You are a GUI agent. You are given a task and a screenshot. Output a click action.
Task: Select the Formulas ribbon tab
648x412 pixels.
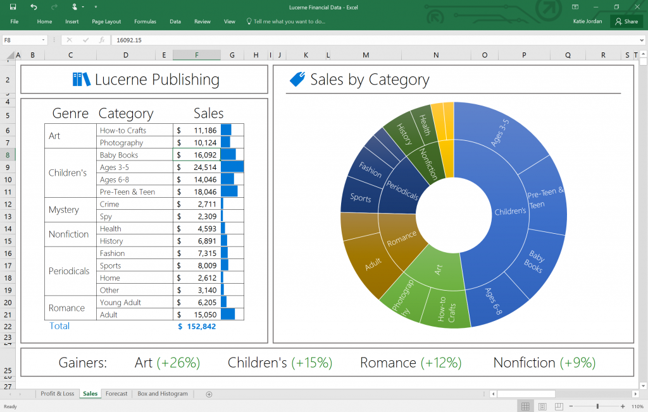(145, 21)
